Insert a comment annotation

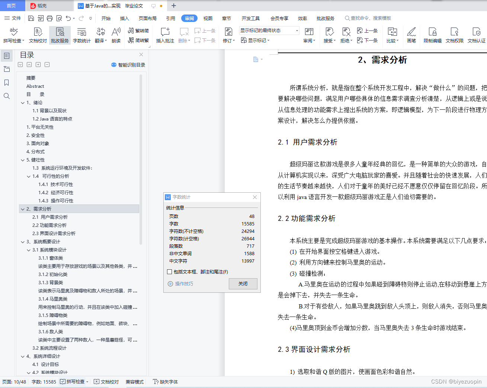[165, 35]
